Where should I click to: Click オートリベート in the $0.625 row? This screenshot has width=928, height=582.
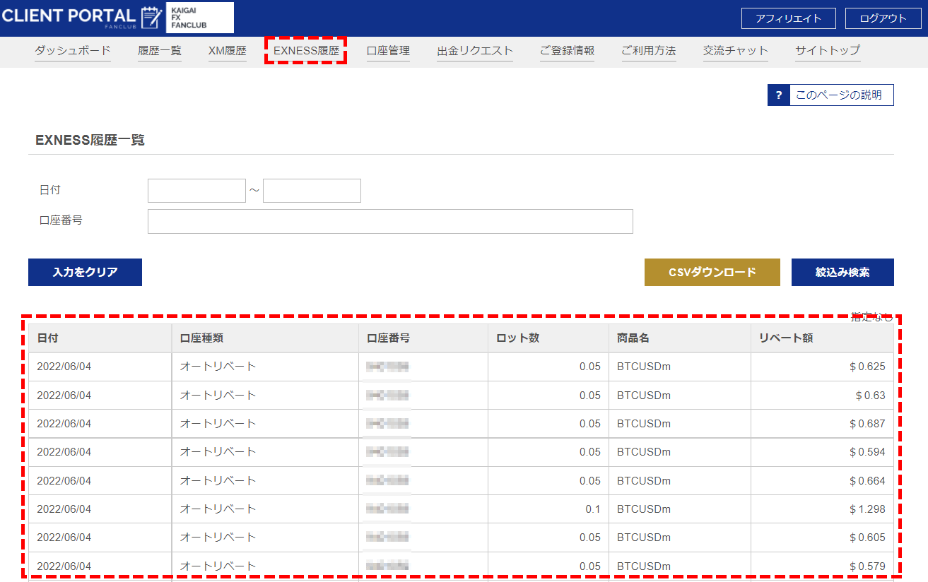pyautogui.click(x=218, y=367)
